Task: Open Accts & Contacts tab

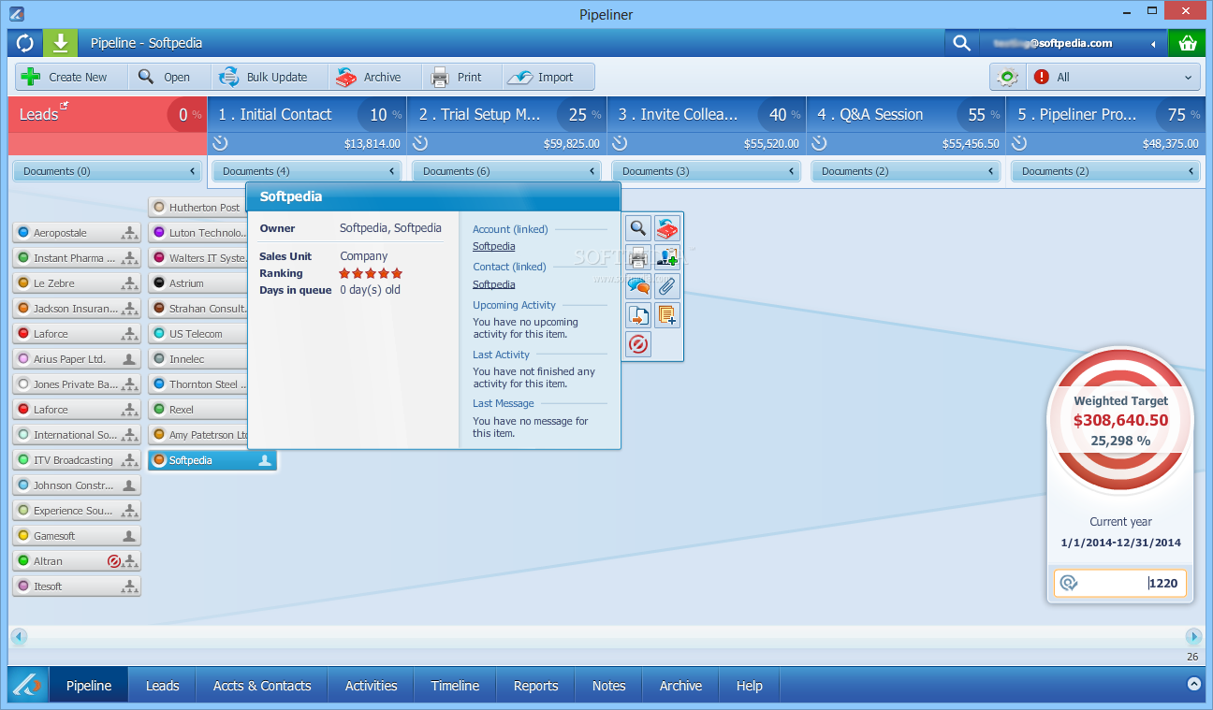Action: (x=262, y=686)
